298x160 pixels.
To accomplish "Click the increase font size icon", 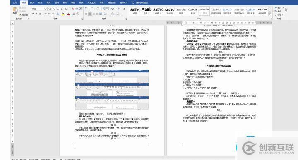I will coord(58,9).
